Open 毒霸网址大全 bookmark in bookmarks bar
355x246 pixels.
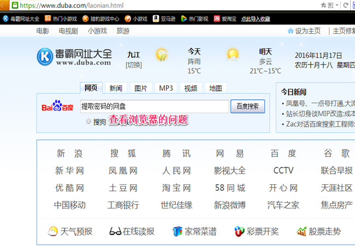(x=21, y=19)
